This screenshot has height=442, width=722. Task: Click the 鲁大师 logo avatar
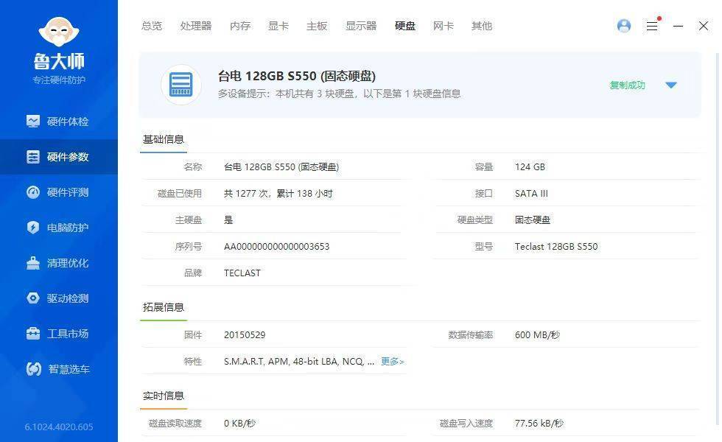coord(59,31)
